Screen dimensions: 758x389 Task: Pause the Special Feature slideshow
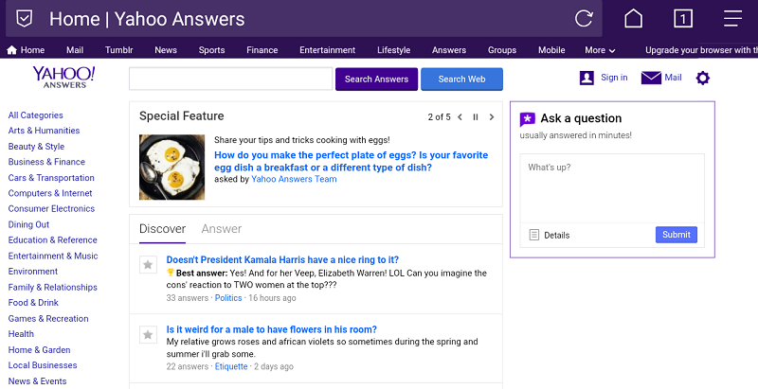[x=476, y=116]
